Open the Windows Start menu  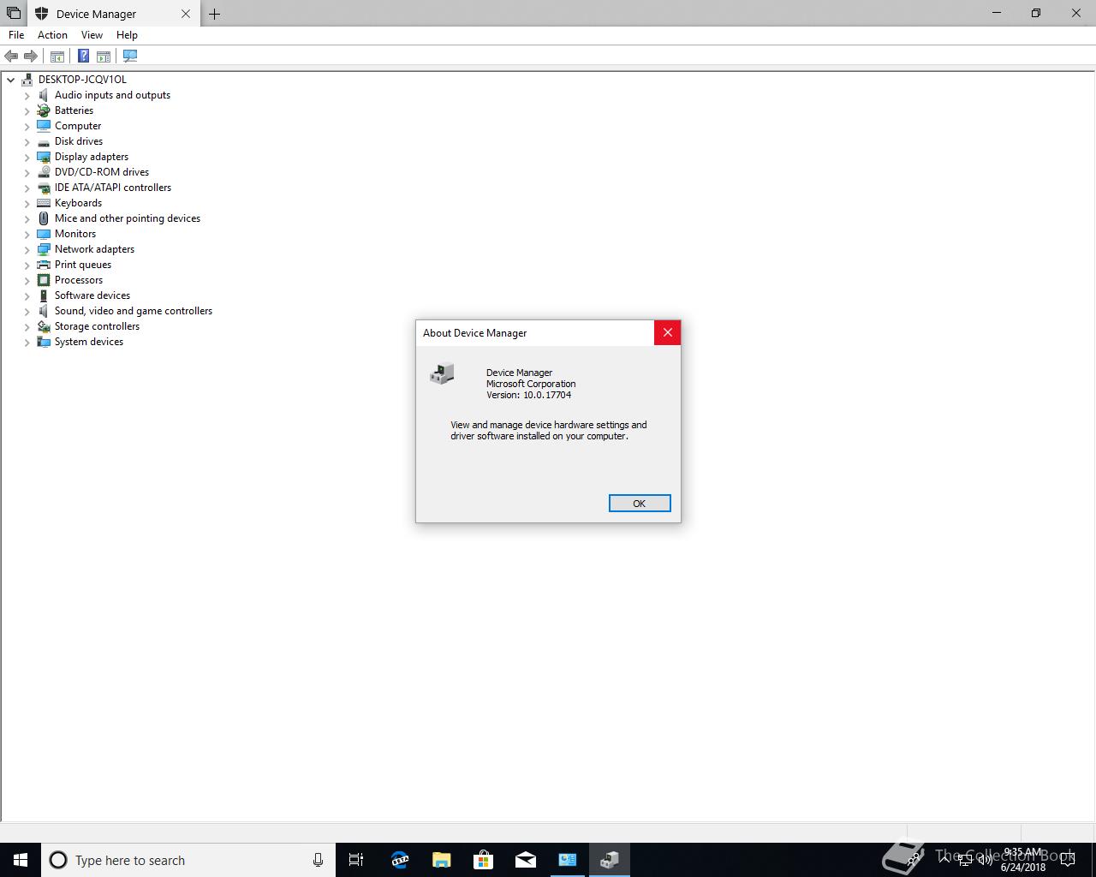21,860
